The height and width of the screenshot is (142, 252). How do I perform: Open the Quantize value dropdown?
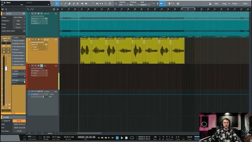[123, 5]
